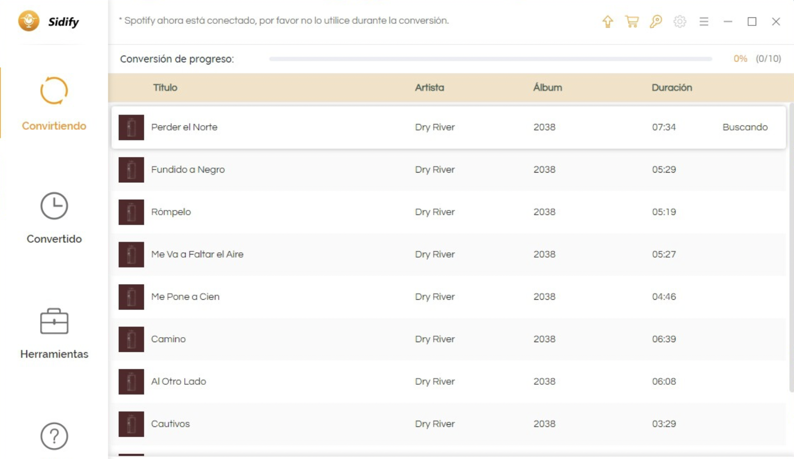This screenshot has width=794, height=459.
Task: Click the upgrade arrow icon
Action: click(608, 21)
